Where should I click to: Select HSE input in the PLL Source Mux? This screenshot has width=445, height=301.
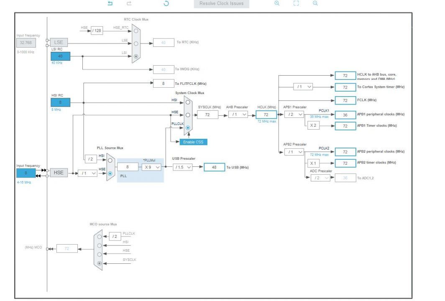click(110, 173)
